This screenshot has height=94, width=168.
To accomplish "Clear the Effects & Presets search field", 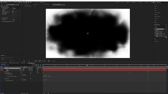I will tap(166, 27).
